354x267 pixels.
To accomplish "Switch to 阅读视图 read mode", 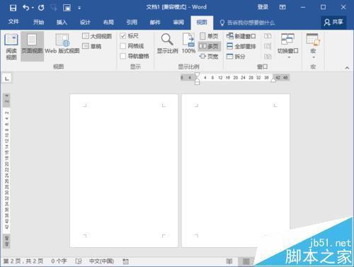I will (x=11, y=47).
